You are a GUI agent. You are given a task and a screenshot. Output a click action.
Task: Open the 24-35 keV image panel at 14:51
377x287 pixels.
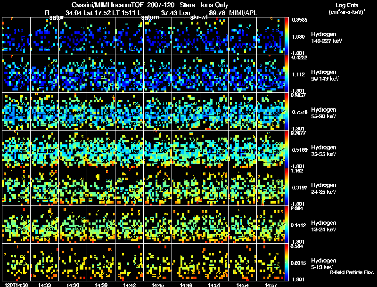[x=214, y=187]
